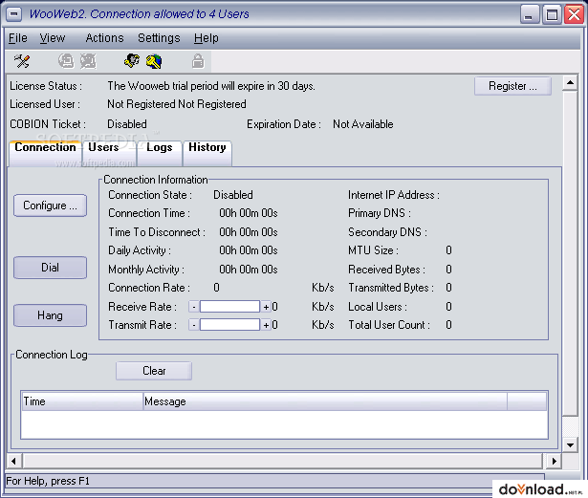Click the 'Daily Activity :' label
Viewport: 588px width, 498px height.
(x=140, y=250)
